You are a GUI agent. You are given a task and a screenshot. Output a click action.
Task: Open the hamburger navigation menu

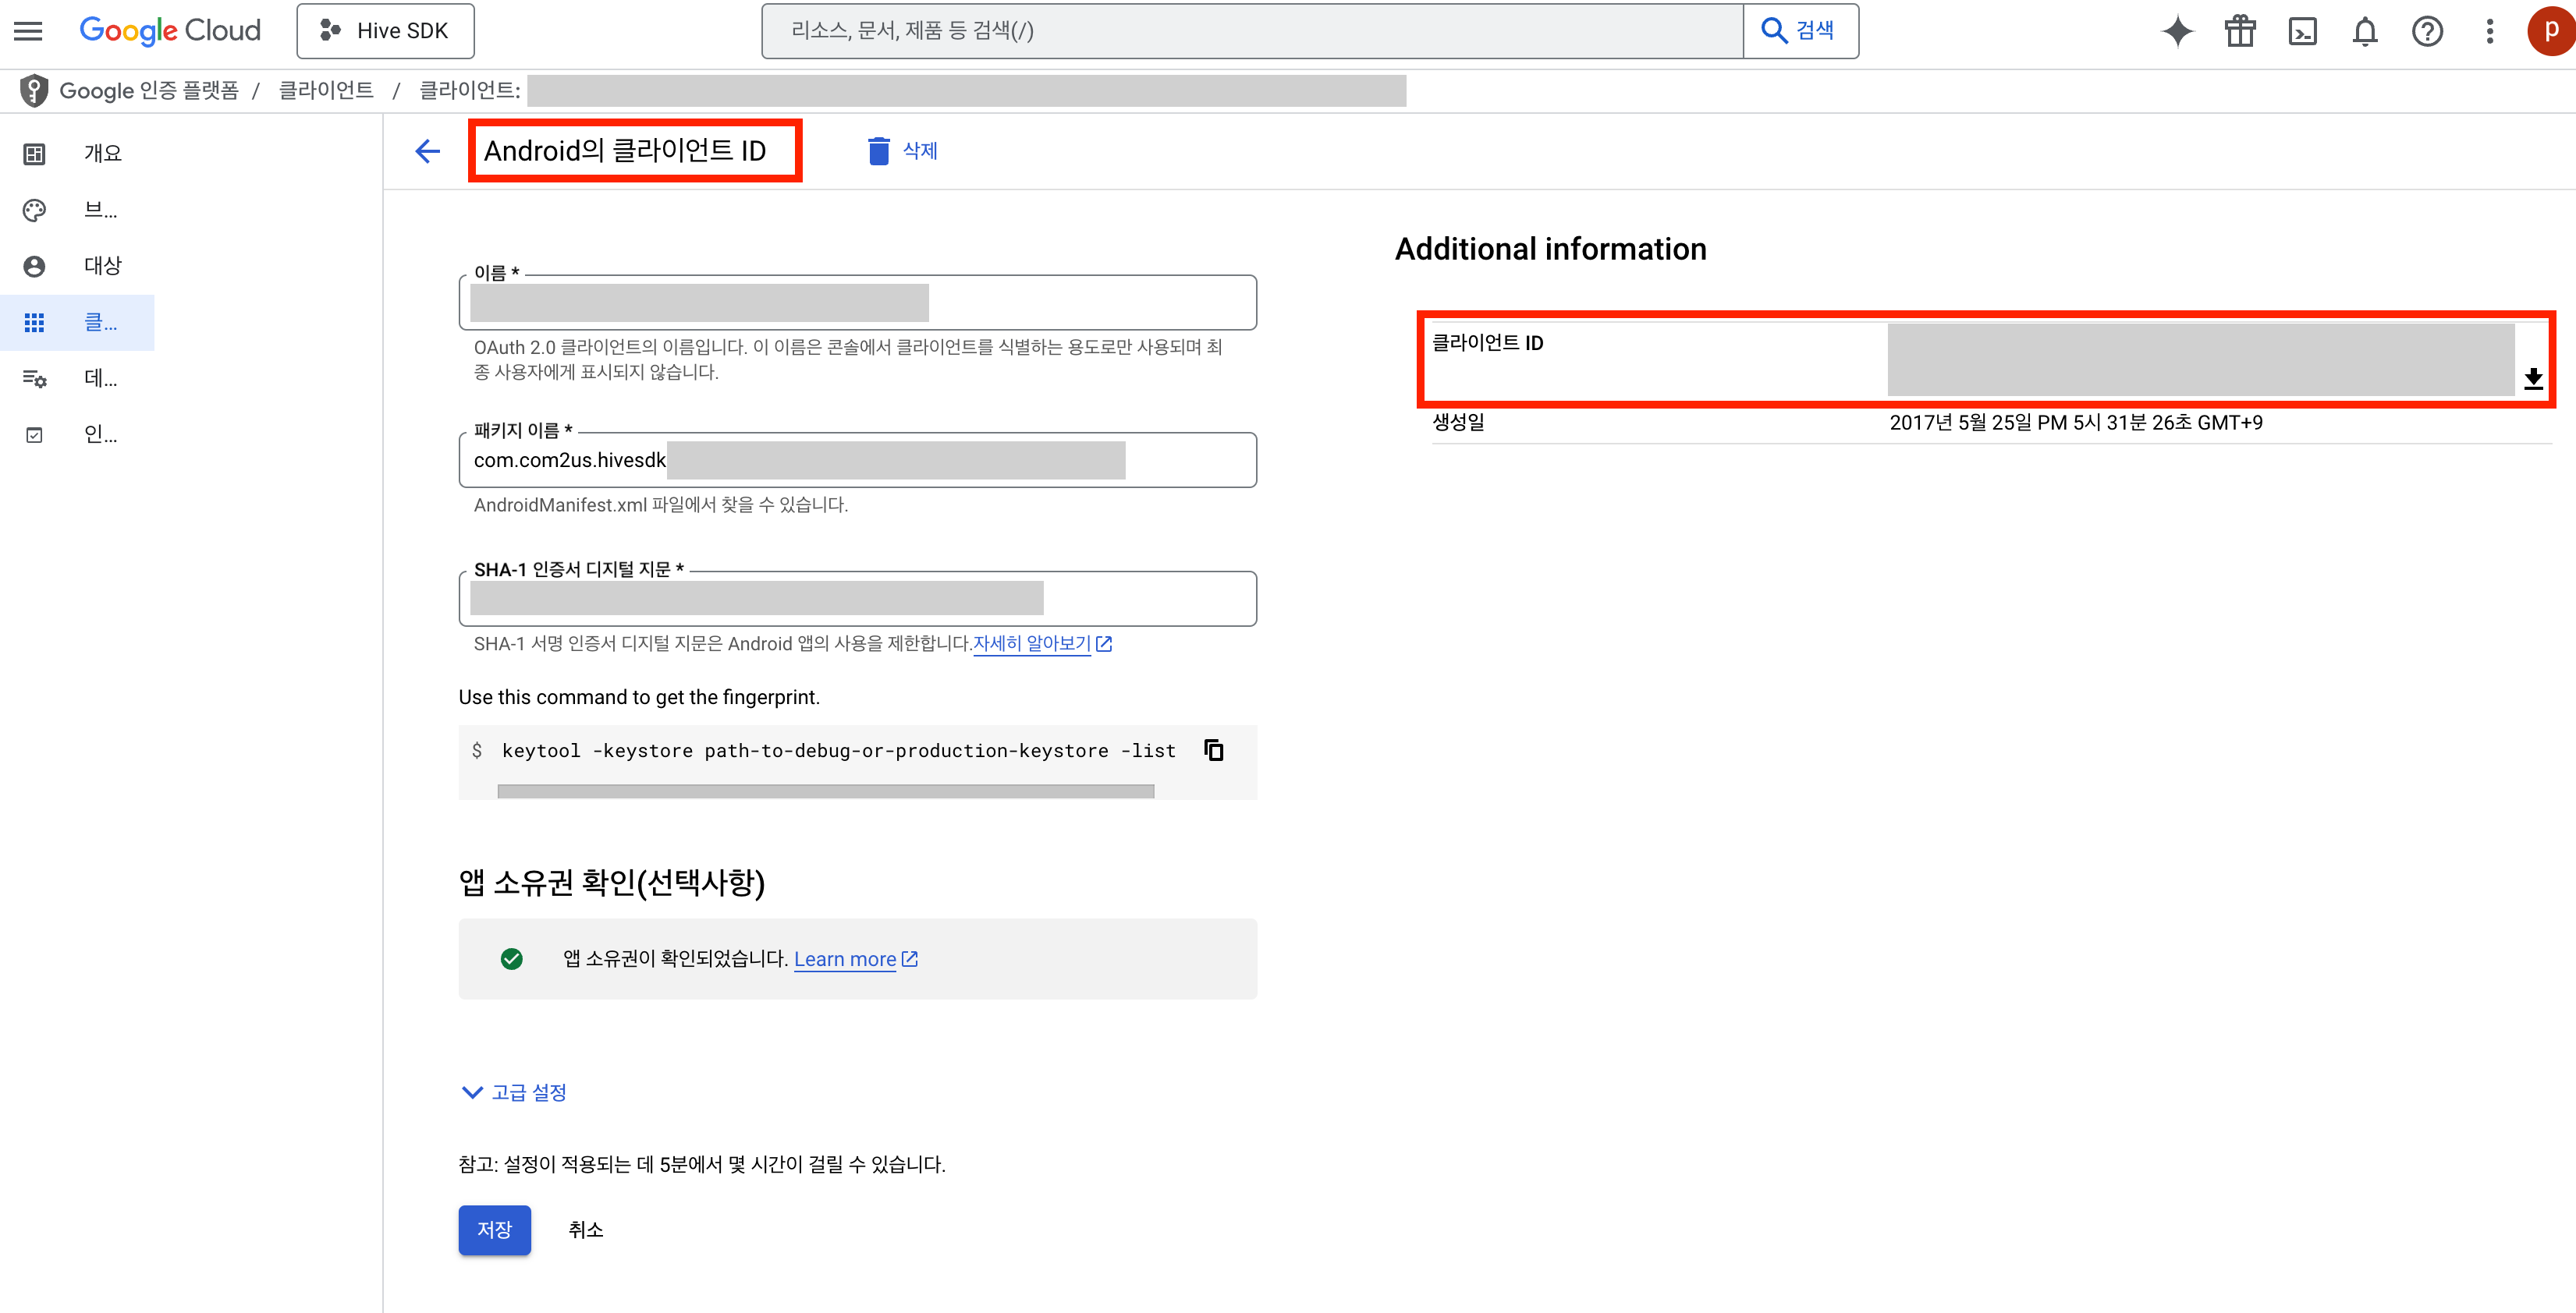point(28,31)
